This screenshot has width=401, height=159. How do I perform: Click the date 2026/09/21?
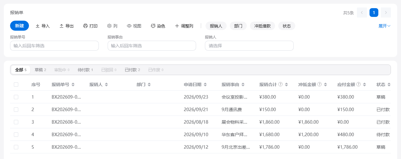tap(196, 110)
